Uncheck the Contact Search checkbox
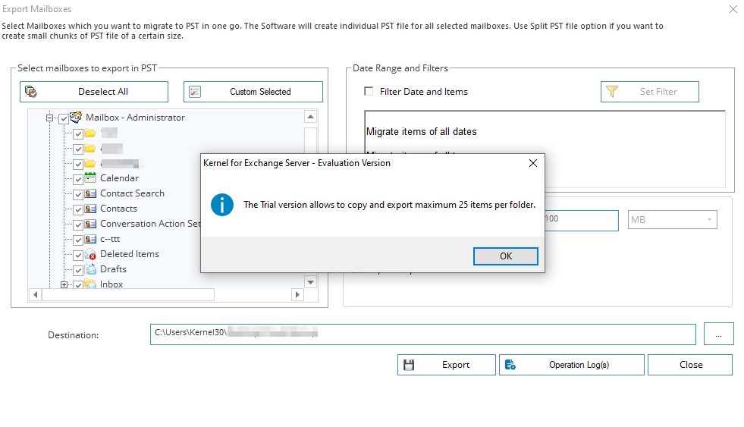744x427 pixels. coord(78,194)
